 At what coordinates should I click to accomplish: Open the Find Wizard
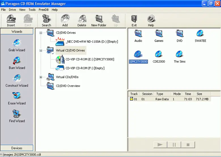(x=17, y=116)
